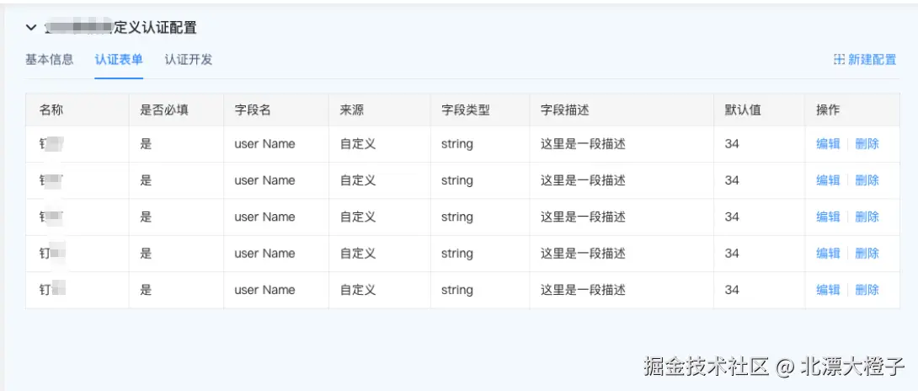The width and height of the screenshot is (918, 391).
Task: Switch to the 基本信息 tab
Action: tap(49, 60)
